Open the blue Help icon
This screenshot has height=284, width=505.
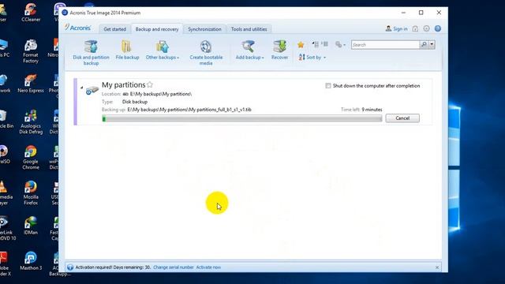(438, 28)
